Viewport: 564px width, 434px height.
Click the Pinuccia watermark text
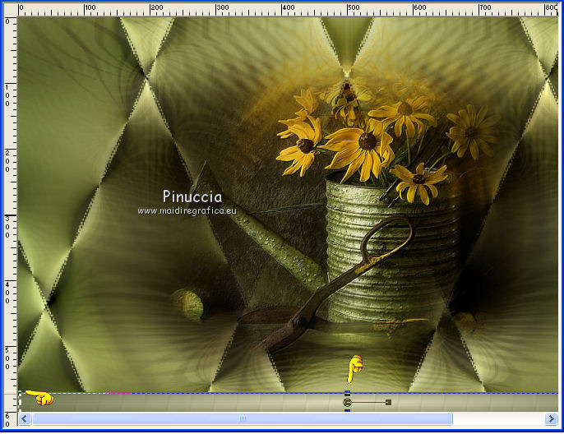pos(192,196)
